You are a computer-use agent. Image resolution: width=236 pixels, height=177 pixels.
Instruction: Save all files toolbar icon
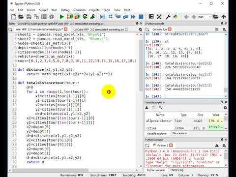click(36, 17)
